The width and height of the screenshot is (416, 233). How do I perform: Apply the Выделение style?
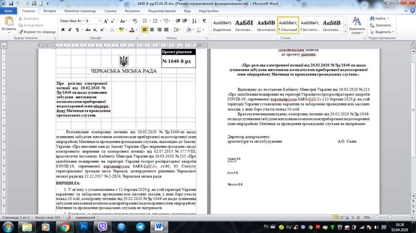[x=222, y=25]
